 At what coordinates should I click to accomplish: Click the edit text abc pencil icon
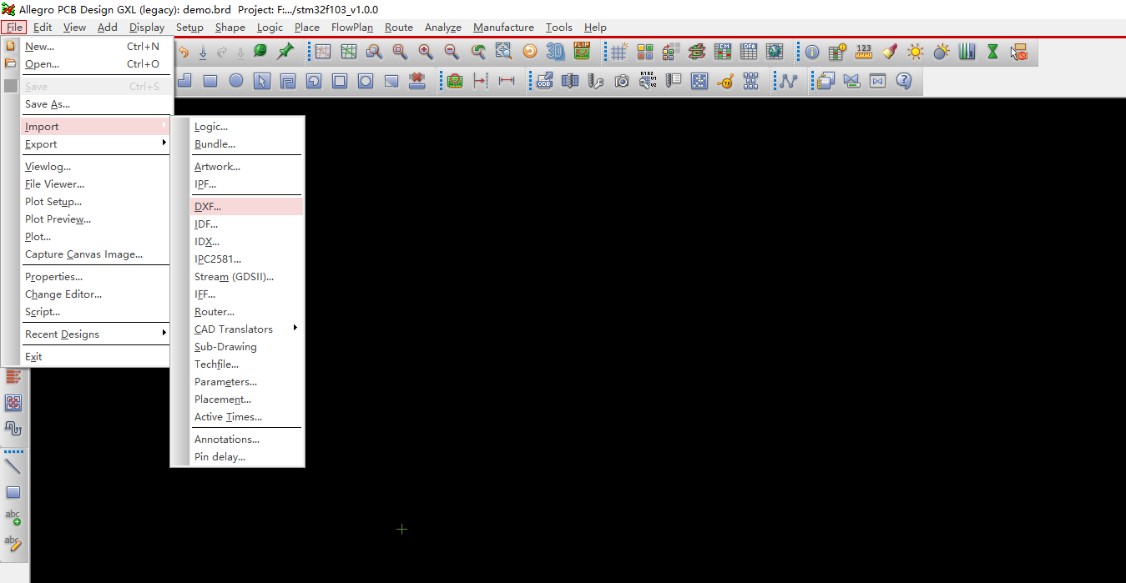click(13, 544)
